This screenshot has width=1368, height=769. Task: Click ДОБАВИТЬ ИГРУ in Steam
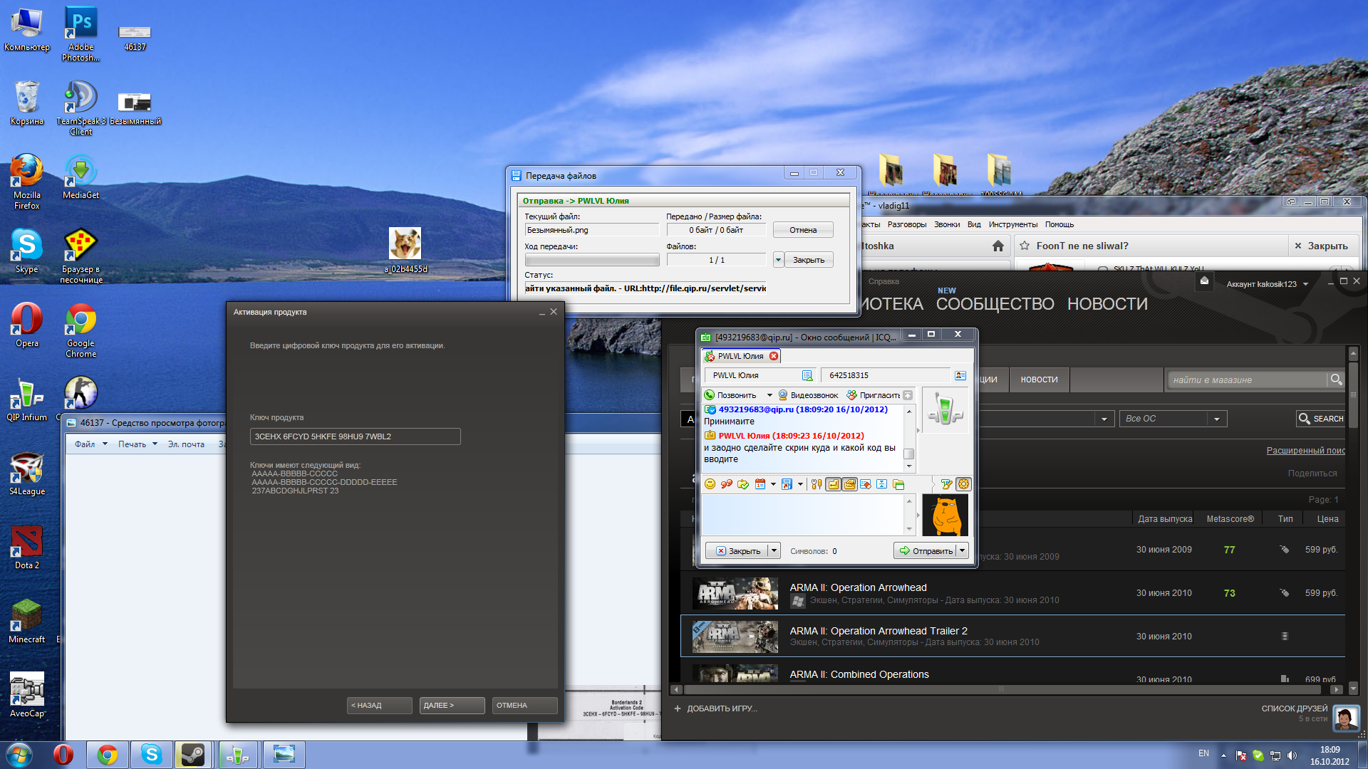[x=715, y=708]
